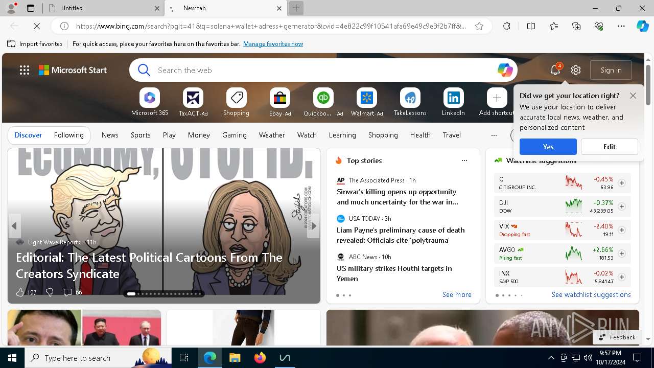654x368 pixels.
Task: Open the Favorites star list icon
Action: pos(554,26)
